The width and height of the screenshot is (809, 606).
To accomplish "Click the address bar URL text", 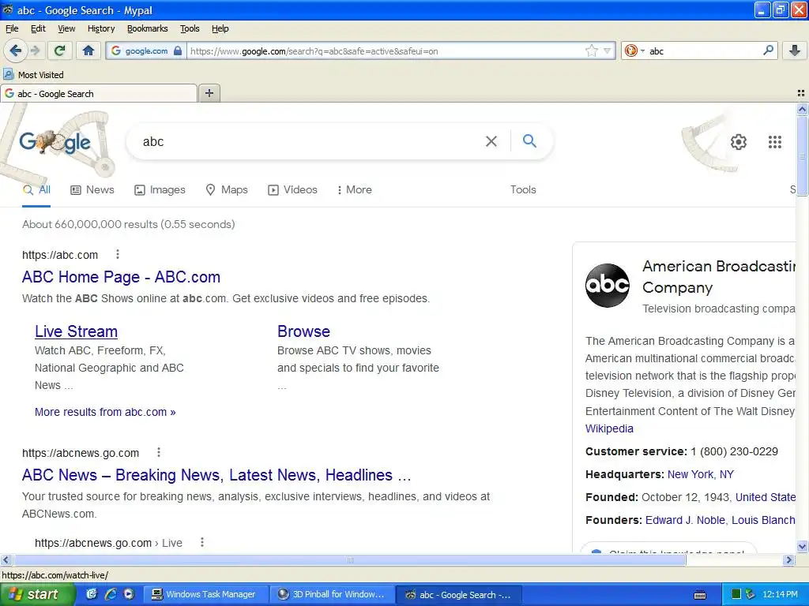I will [x=314, y=51].
